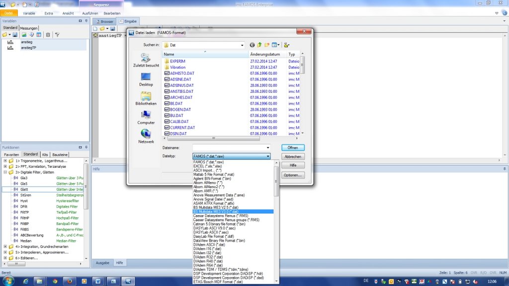This screenshot has height=286, width=509.
Task: Switch to the Browser tab
Action: point(104,21)
